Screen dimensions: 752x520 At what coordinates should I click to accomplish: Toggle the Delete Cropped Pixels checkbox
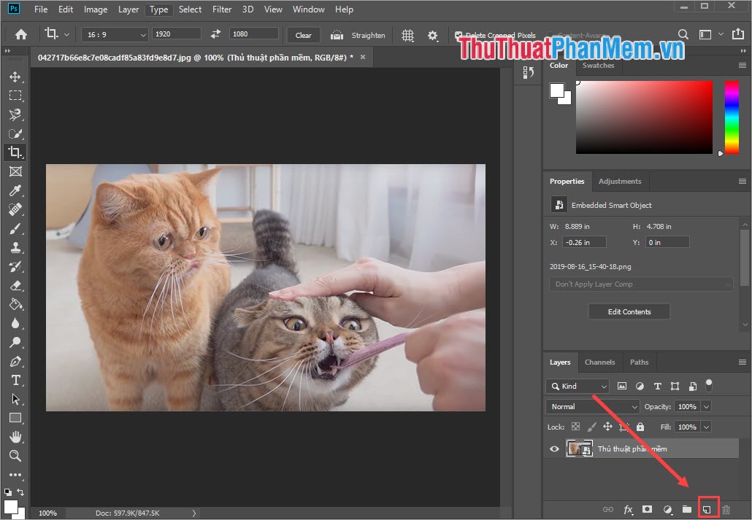click(x=459, y=34)
